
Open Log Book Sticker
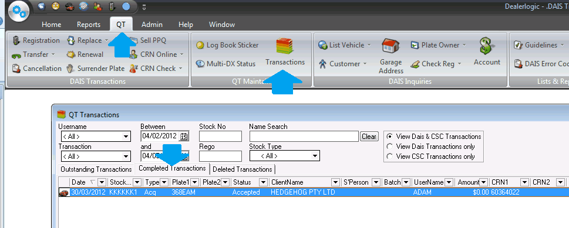pos(227,45)
